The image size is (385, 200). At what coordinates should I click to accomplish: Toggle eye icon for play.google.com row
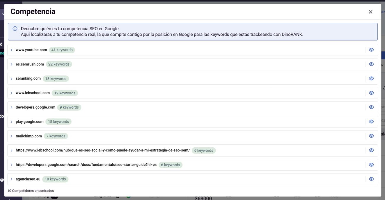(371, 122)
